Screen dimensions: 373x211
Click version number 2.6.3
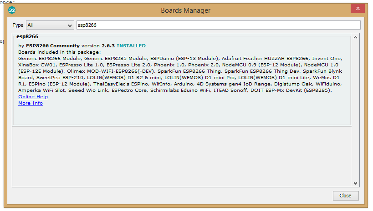coord(108,45)
